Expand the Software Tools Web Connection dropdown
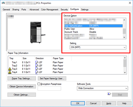Image resolution: width=133 pixels, height=107 pixels. (x=102, y=88)
